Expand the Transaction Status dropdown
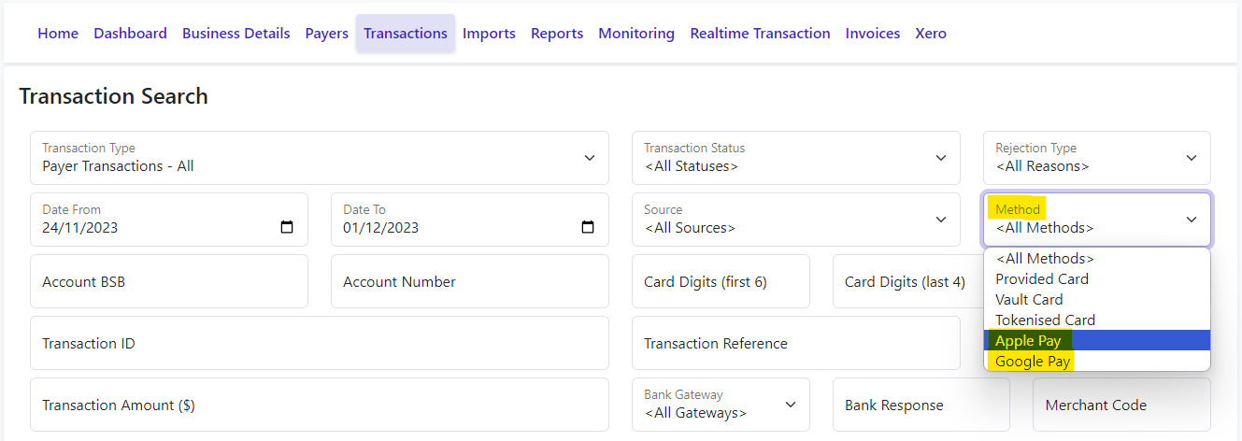Screen dimensions: 1242x441 coord(796,158)
